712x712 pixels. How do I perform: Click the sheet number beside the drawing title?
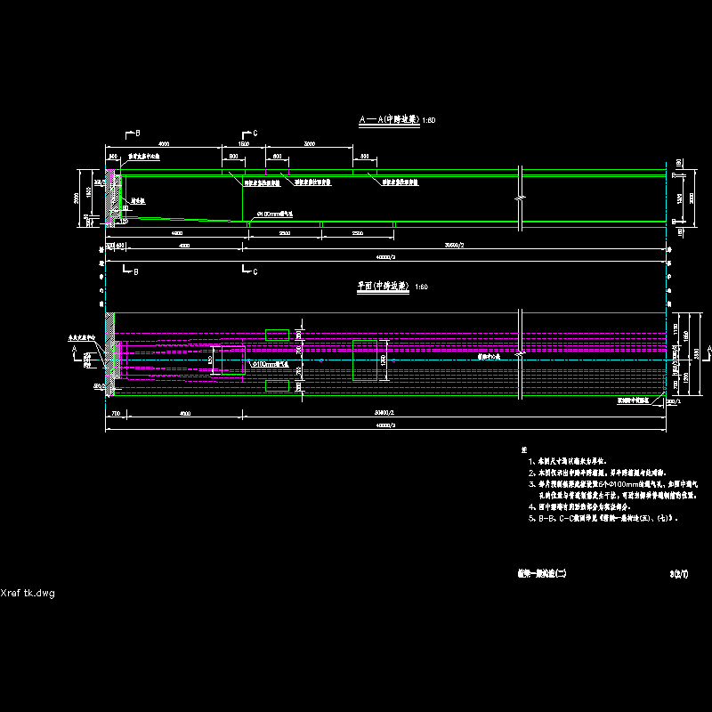(x=679, y=574)
